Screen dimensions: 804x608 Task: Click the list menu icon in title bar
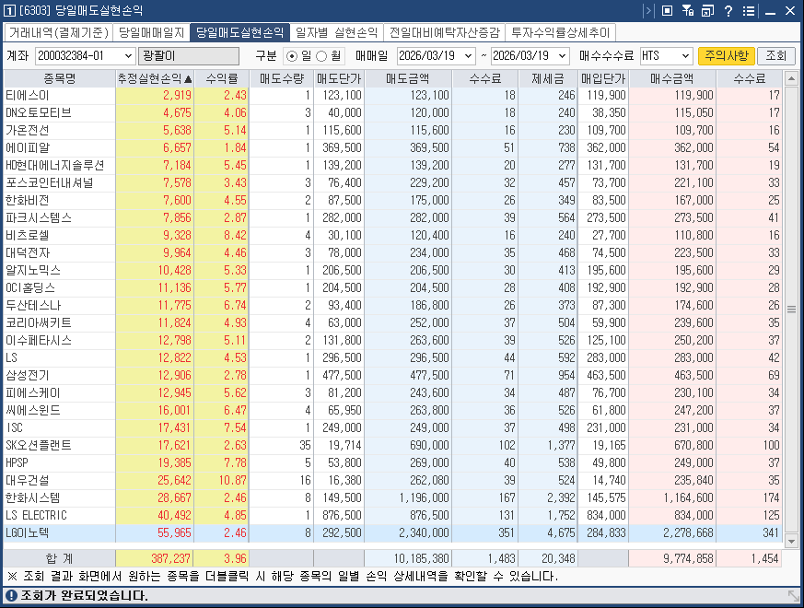coord(749,10)
